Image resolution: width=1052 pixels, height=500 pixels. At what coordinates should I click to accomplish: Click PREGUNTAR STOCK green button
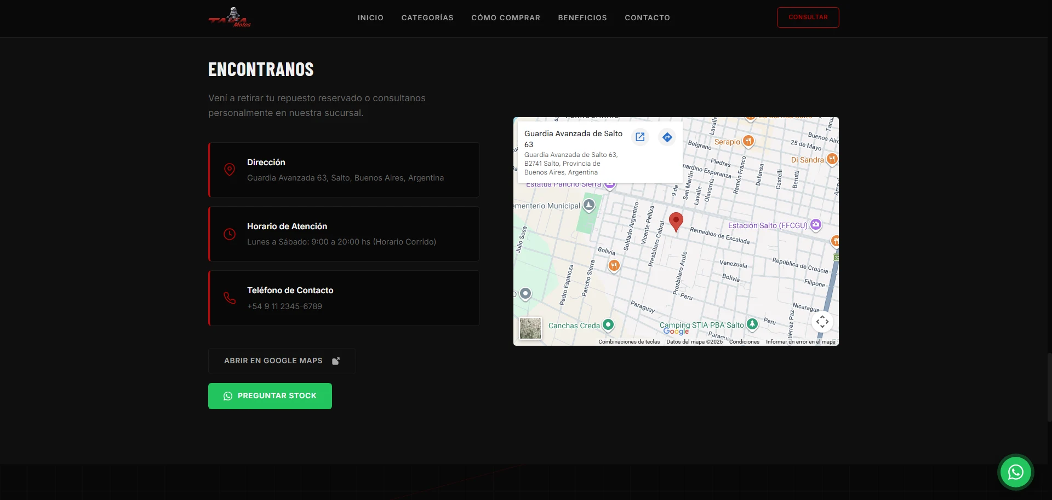(270, 396)
